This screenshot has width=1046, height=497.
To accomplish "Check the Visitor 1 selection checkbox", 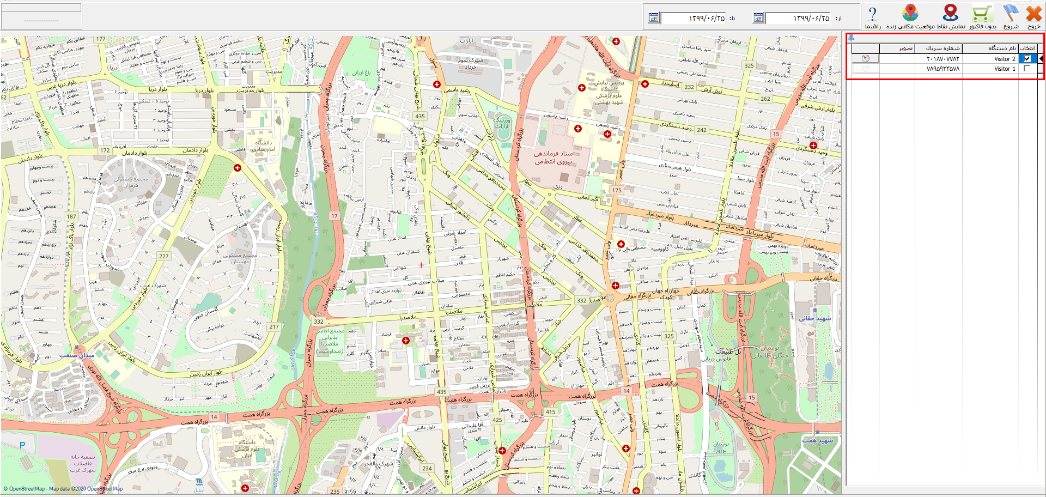I will [1027, 69].
